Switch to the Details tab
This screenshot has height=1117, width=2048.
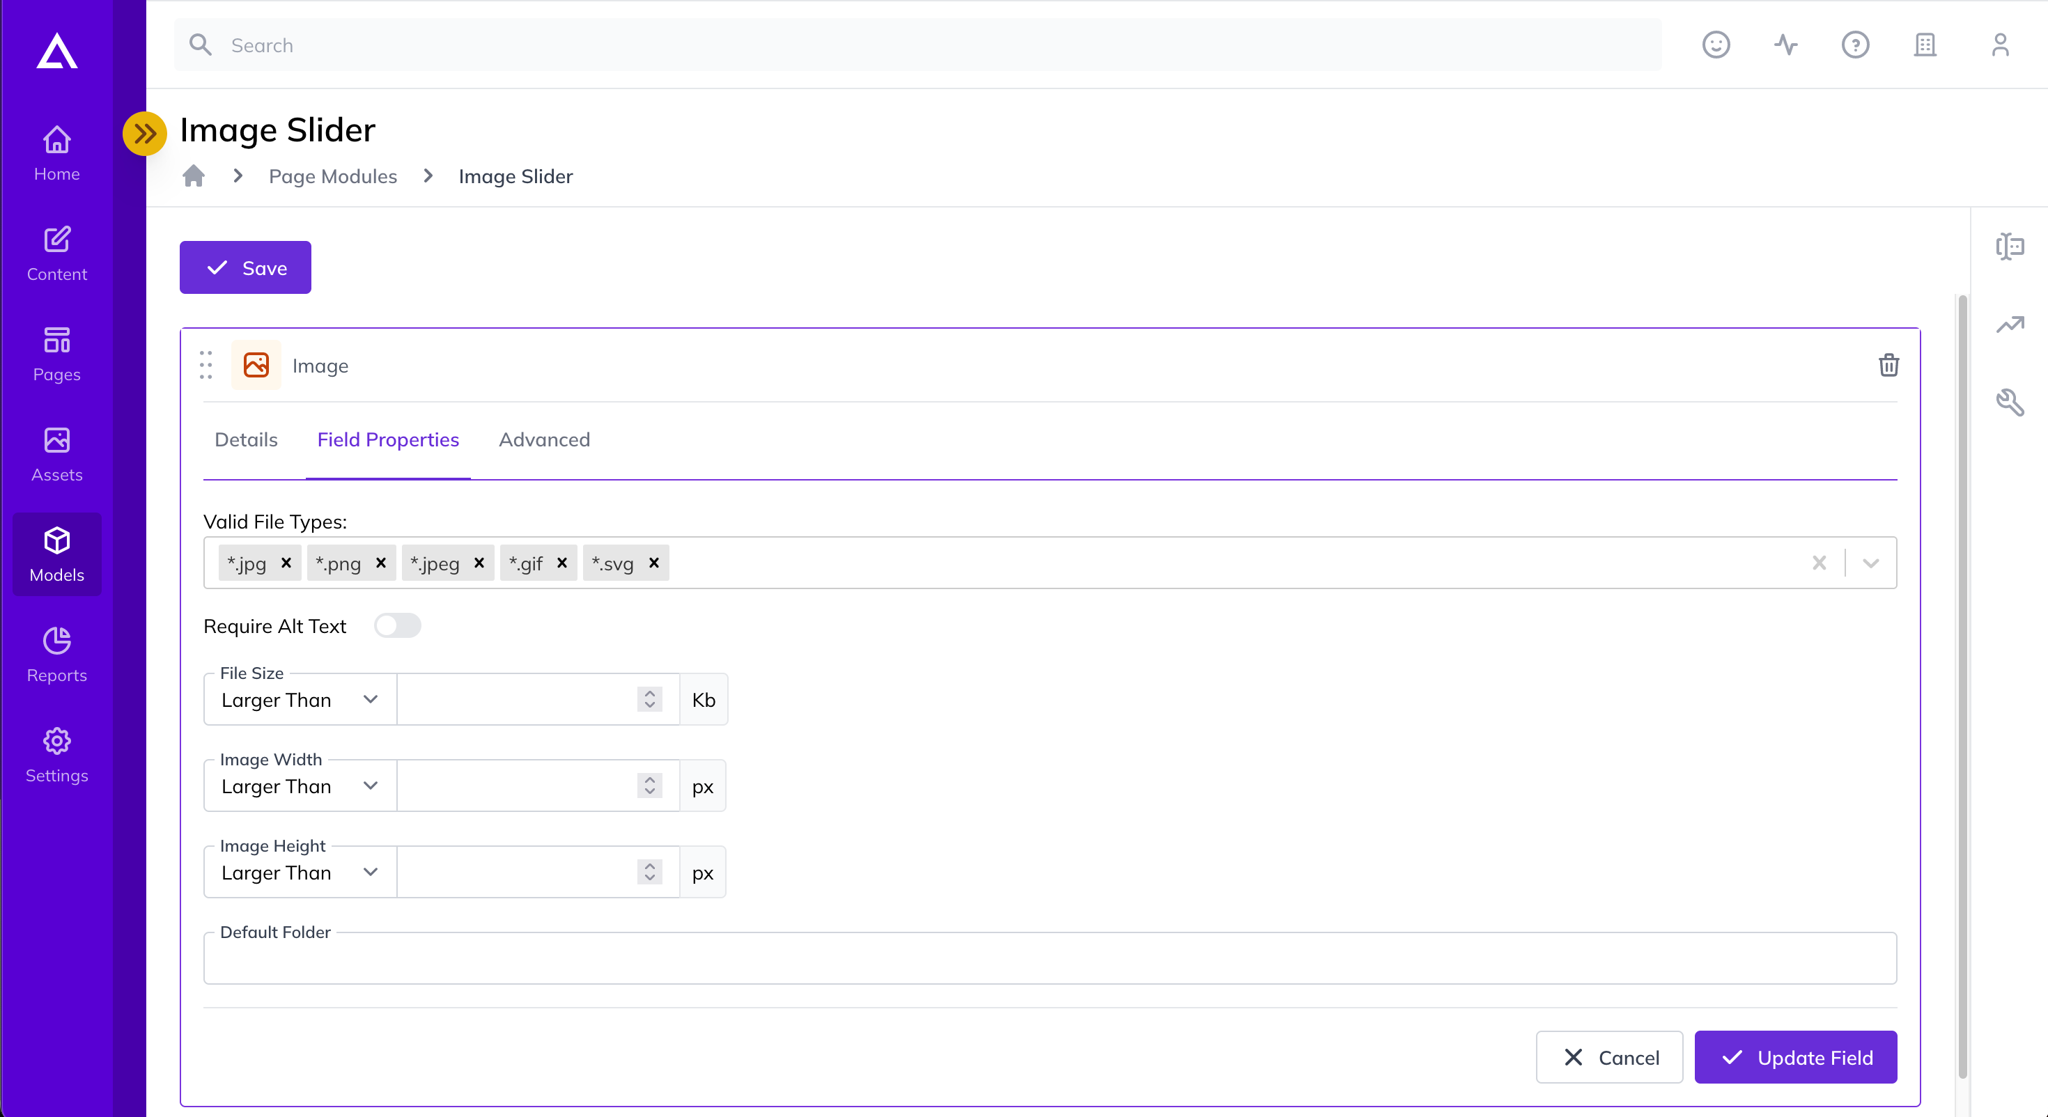click(246, 439)
